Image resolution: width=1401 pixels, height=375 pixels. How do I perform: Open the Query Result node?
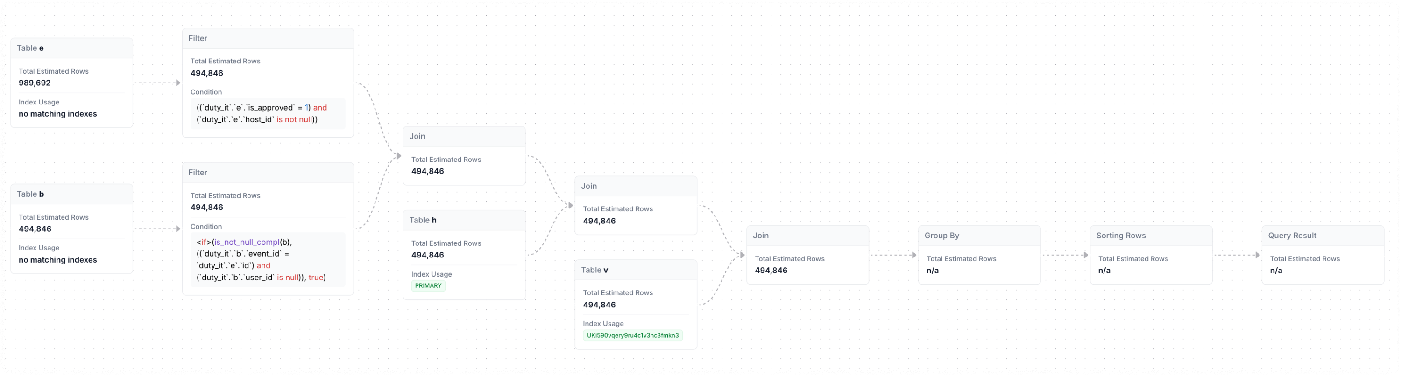click(1323, 255)
